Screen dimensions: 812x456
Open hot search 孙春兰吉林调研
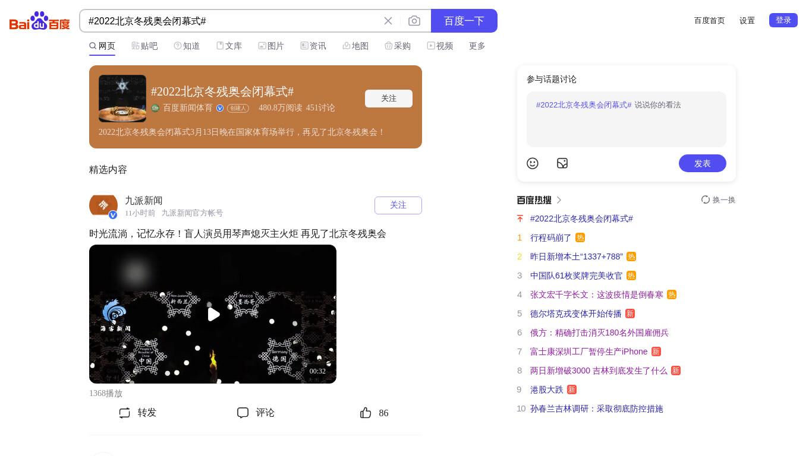597,408
